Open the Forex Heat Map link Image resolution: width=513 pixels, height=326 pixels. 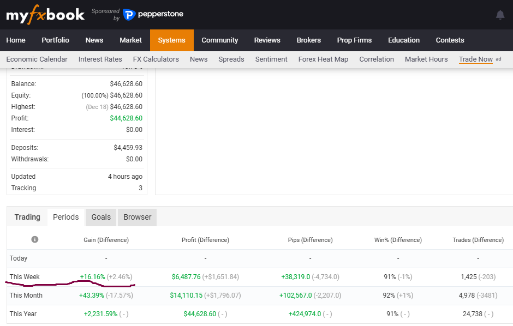323,59
